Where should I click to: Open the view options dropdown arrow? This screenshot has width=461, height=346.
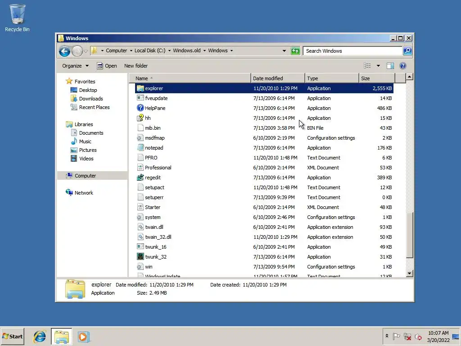pyautogui.click(x=378, y=66)
